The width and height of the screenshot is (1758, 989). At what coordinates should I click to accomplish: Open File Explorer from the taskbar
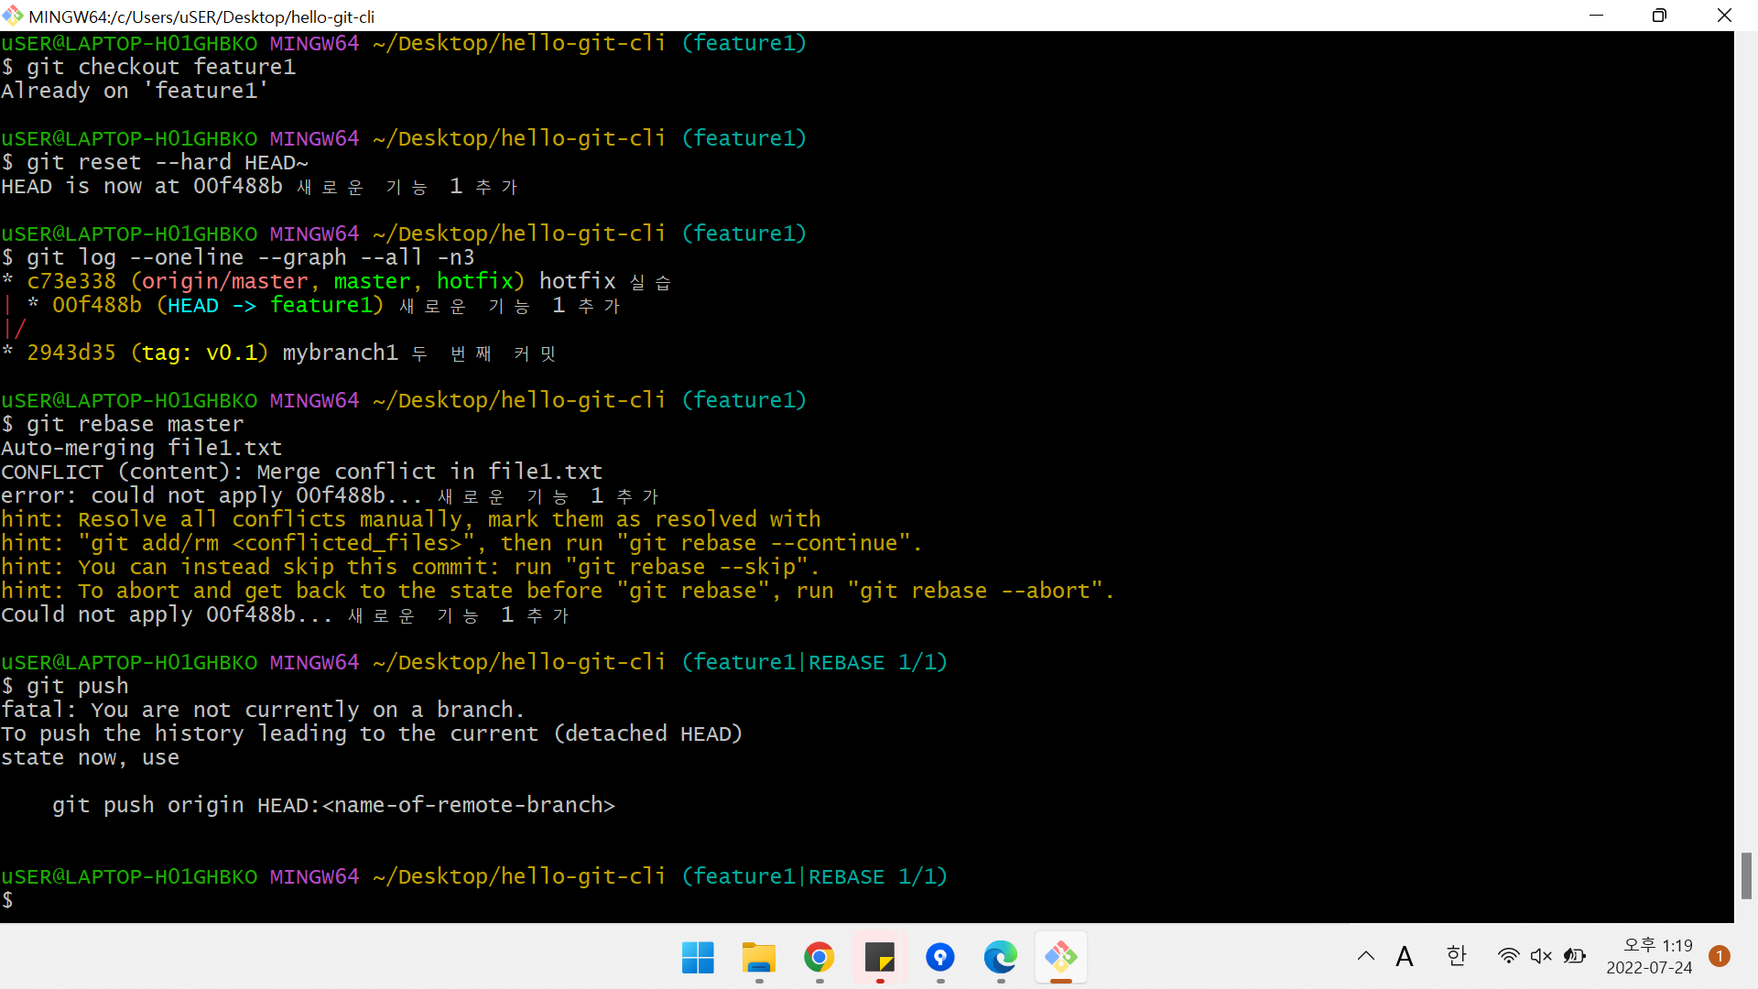[x=758, y=958]
